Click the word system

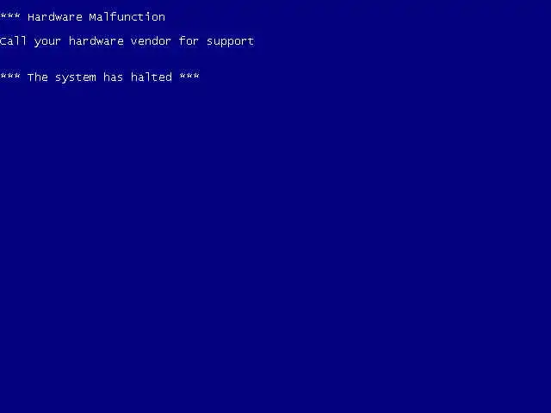tap(75, 78)
